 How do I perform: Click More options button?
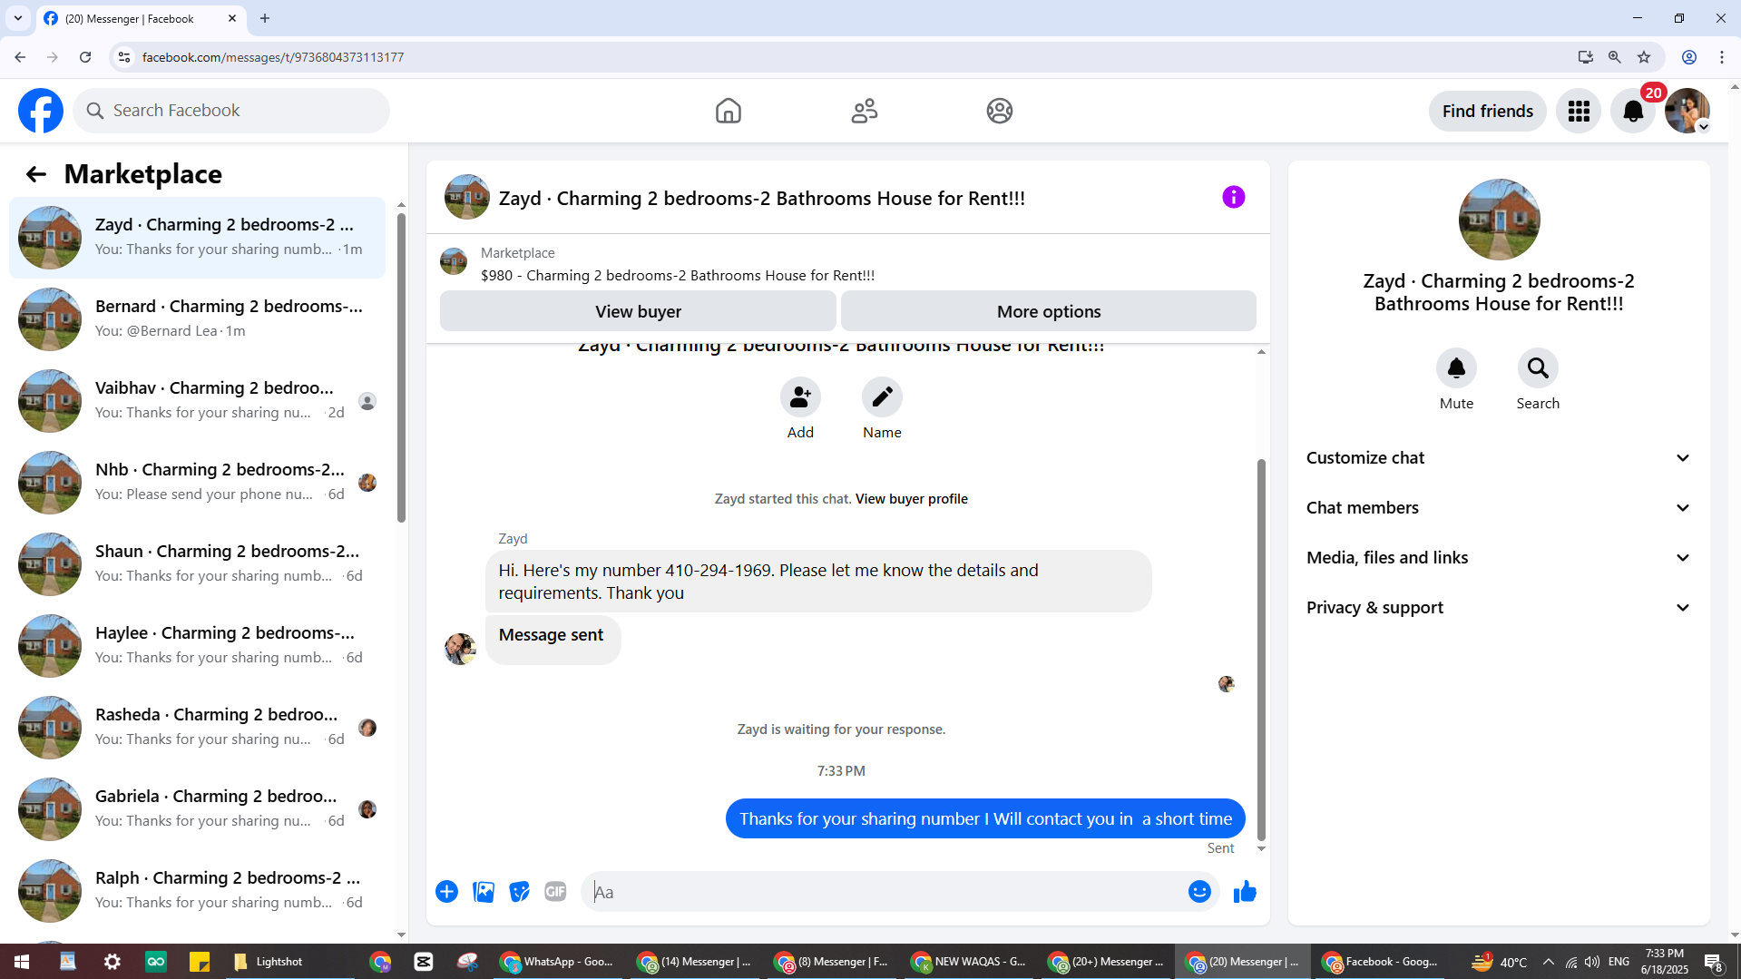[x=1049, y=311]
